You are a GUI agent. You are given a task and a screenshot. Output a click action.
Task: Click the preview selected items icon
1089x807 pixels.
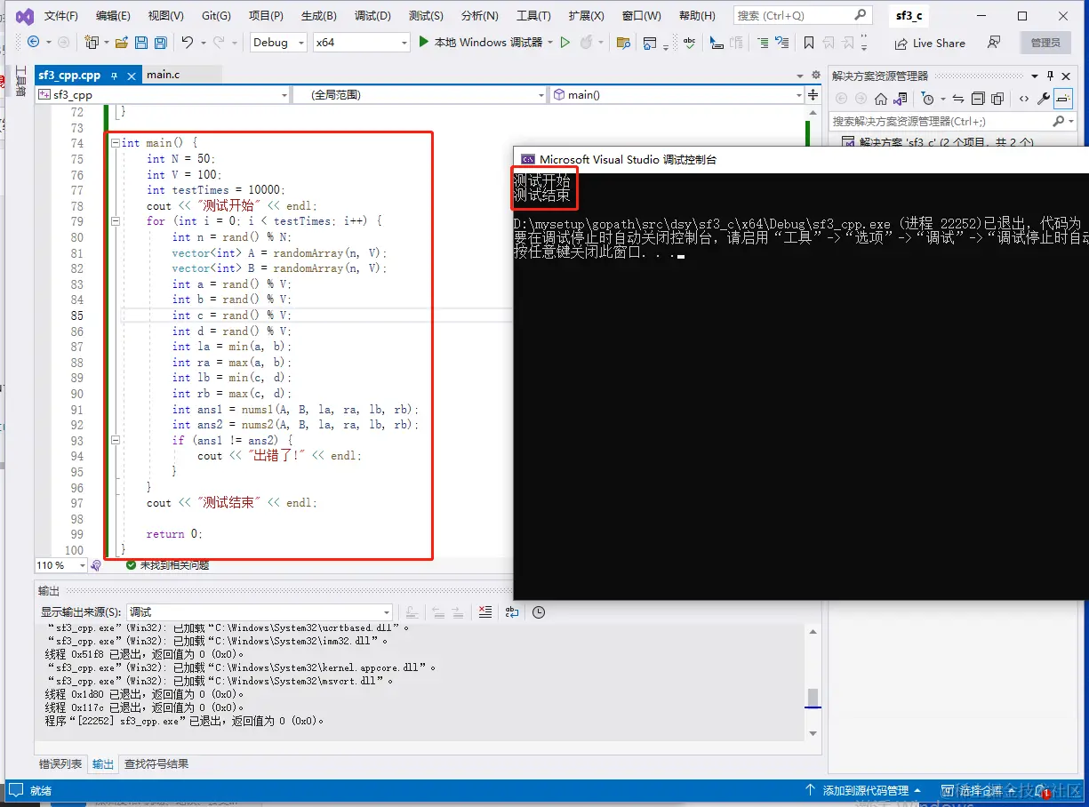pyautogui.click(x=1063, y=99)
